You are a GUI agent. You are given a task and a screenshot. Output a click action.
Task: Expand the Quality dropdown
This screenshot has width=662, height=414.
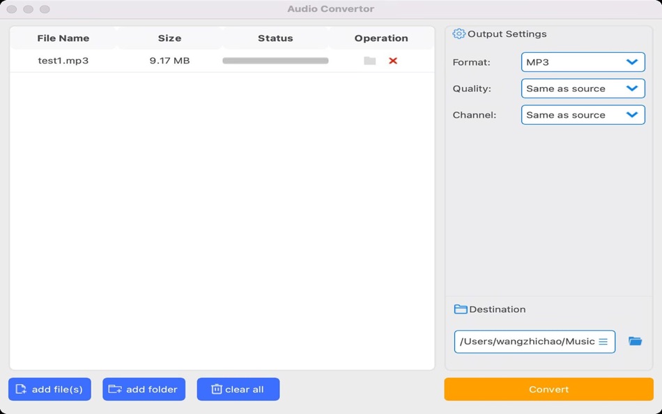pos(583,89)
